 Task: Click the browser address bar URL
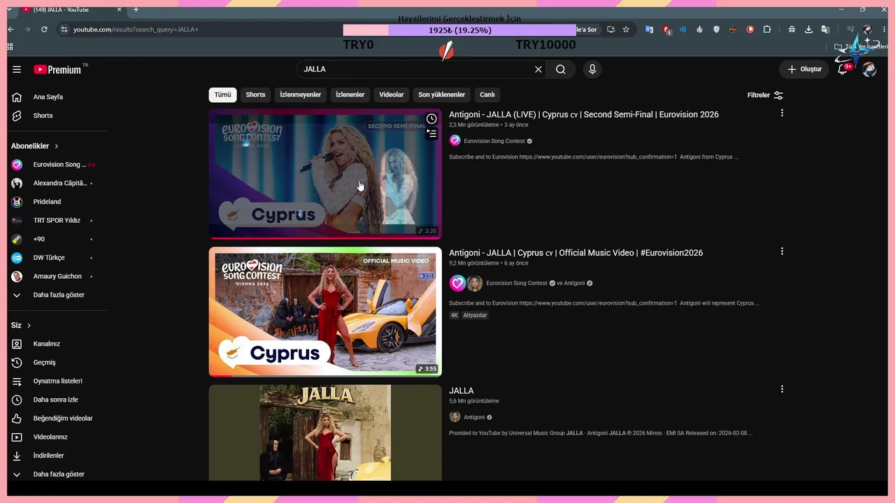click(x=136, y=29)
